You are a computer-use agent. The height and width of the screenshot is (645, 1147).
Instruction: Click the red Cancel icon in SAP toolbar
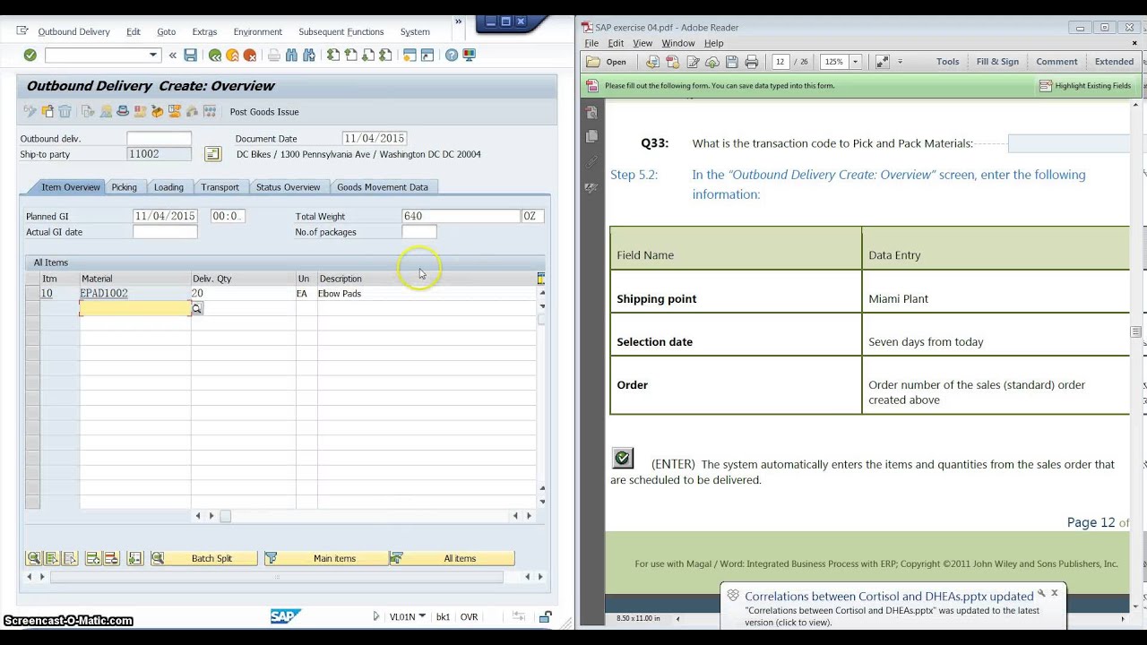(x=250, y=56)
